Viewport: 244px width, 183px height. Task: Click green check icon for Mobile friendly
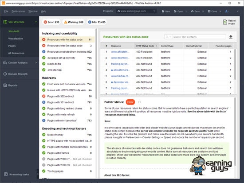[44, 135]
